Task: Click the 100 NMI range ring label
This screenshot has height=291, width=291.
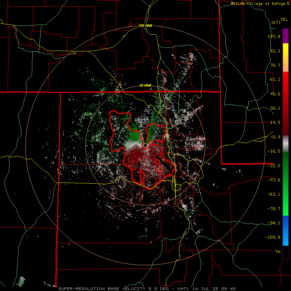Action: [x=145, y=26]
